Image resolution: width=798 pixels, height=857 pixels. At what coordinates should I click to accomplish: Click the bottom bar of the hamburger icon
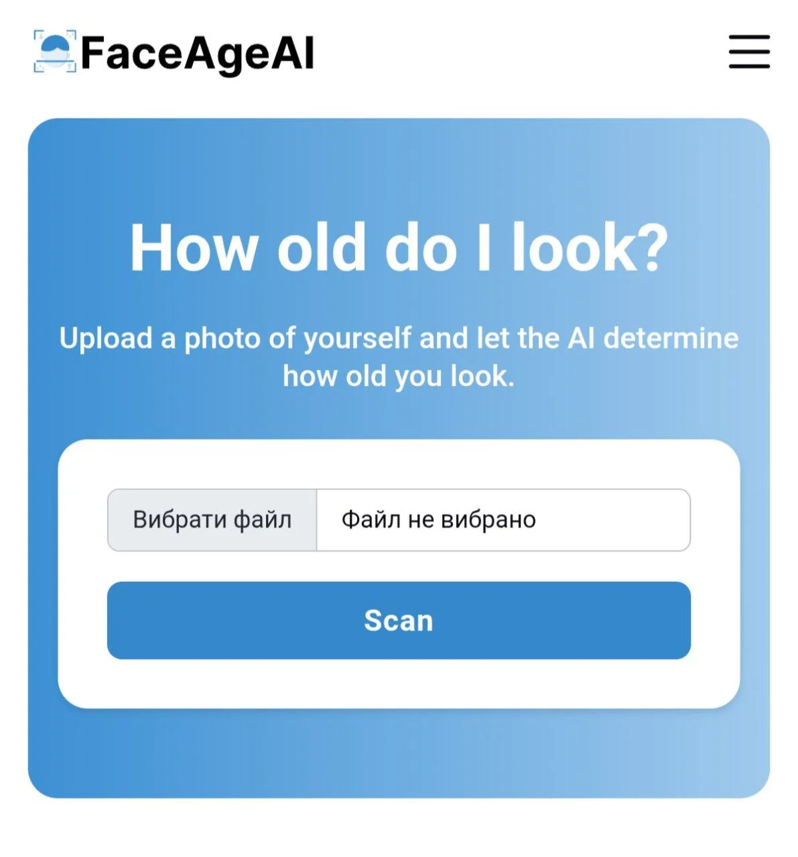[749, 66]
